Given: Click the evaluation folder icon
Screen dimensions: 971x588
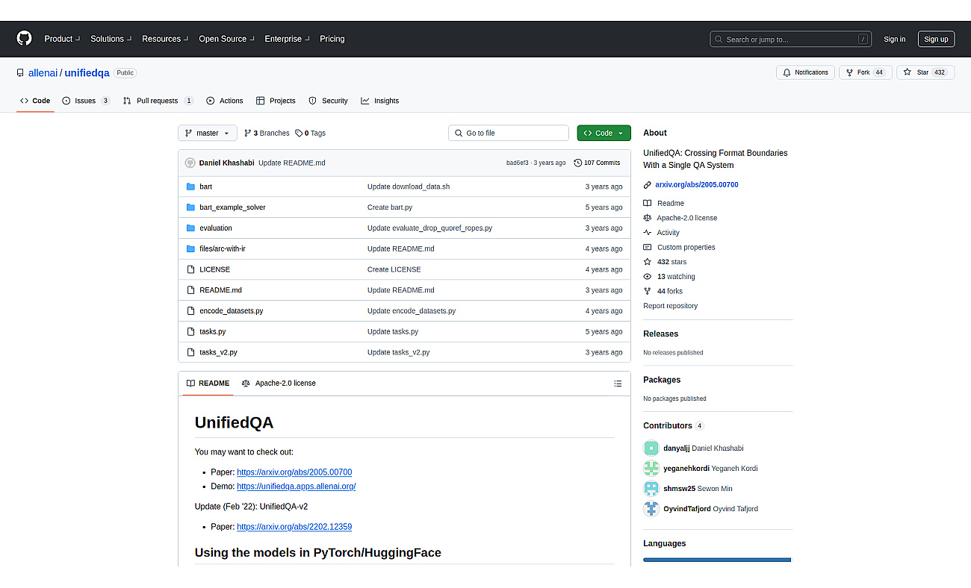Looking at the screenshot, I should coord(190,228).
